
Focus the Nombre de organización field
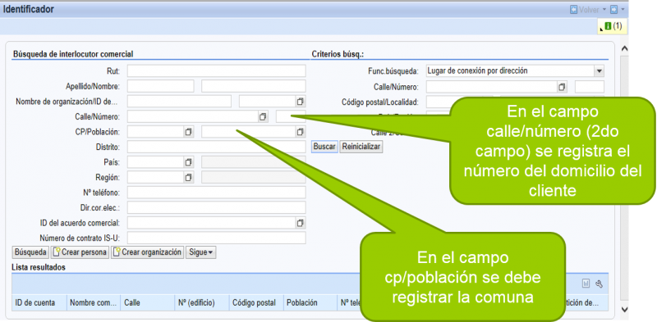tap(179, 102)
